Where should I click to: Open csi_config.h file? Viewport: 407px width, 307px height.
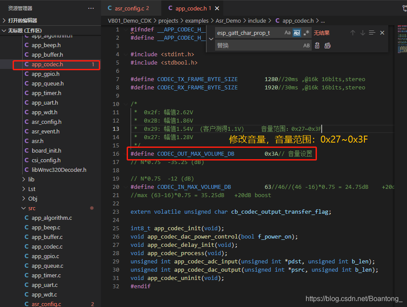coord(46,160)
